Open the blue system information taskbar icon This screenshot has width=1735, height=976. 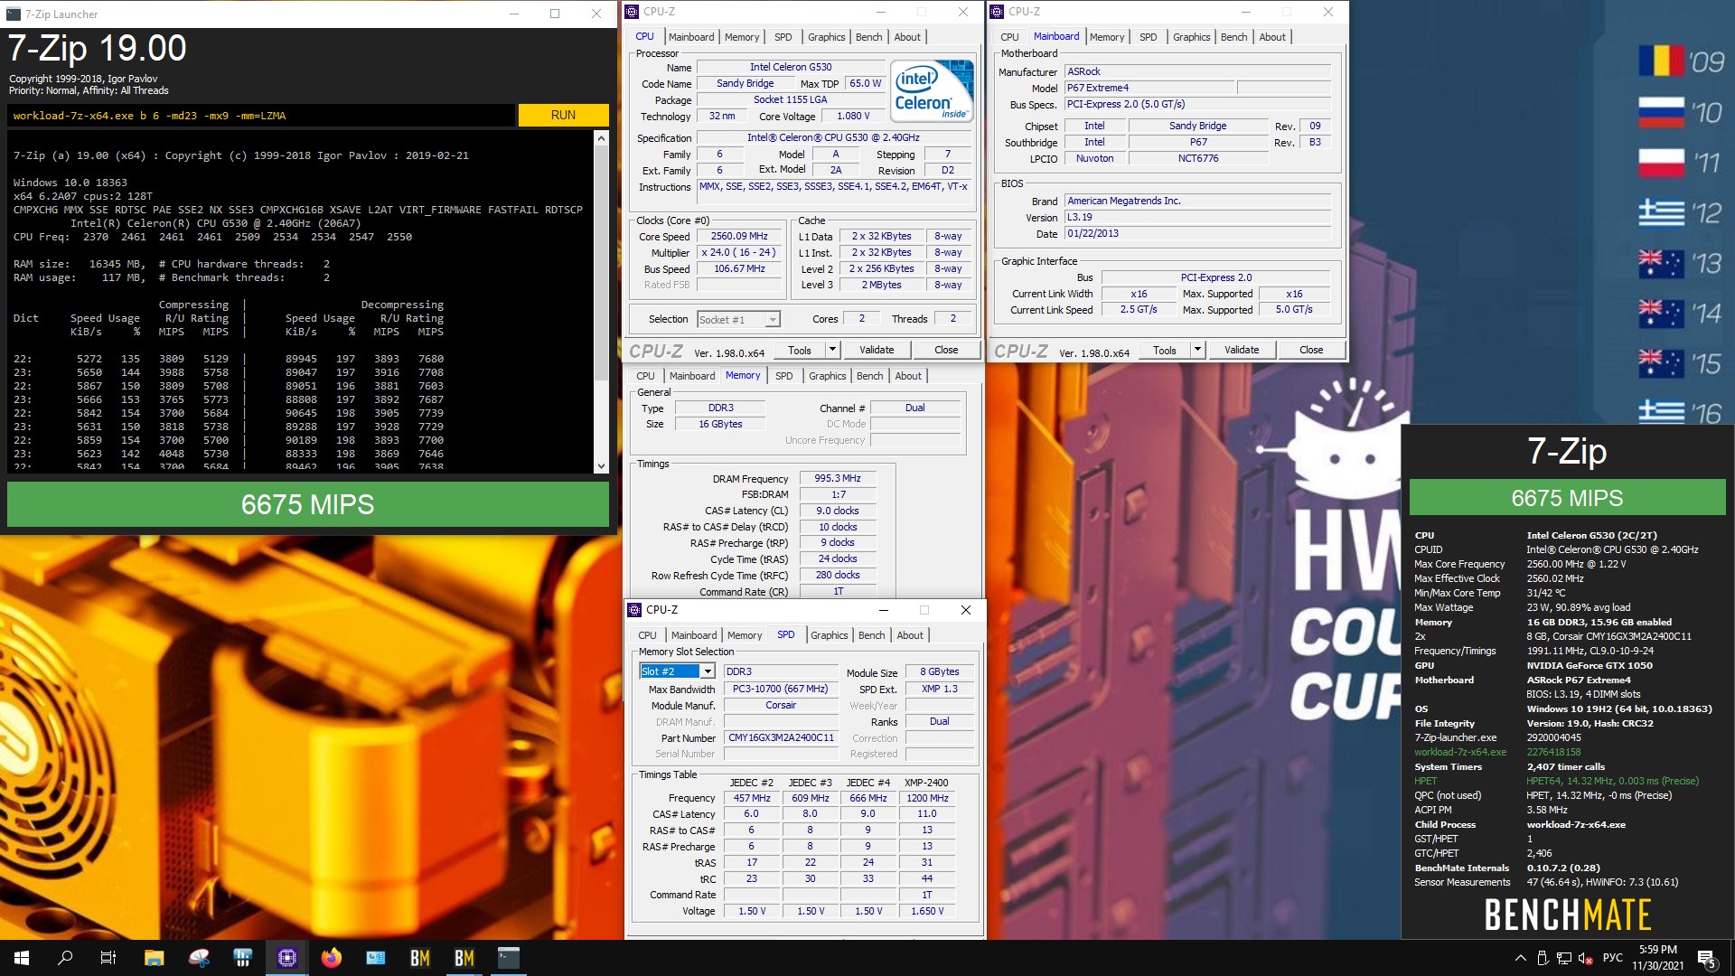376,958
